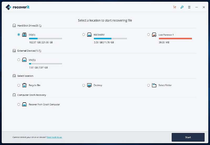210x145 pixels.
Task: Open the hamburger menu
Action: pos(189,7)
